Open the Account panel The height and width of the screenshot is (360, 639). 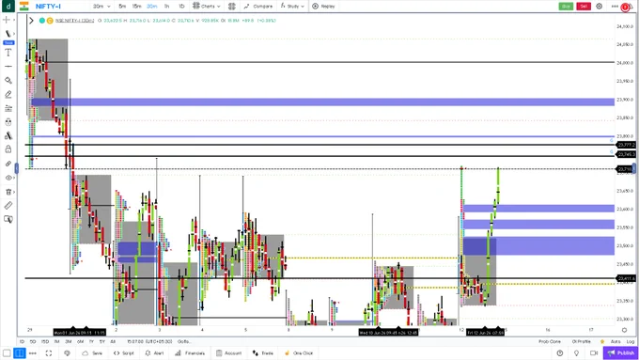point(229,353)
